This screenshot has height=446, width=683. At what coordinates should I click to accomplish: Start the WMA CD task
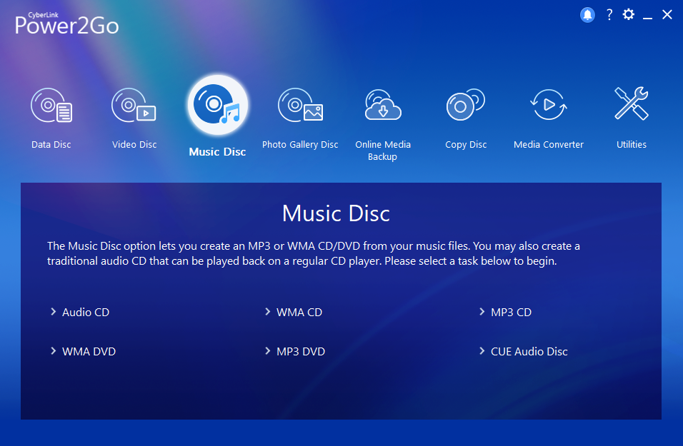pyautogui.click(x=299, y=313)
